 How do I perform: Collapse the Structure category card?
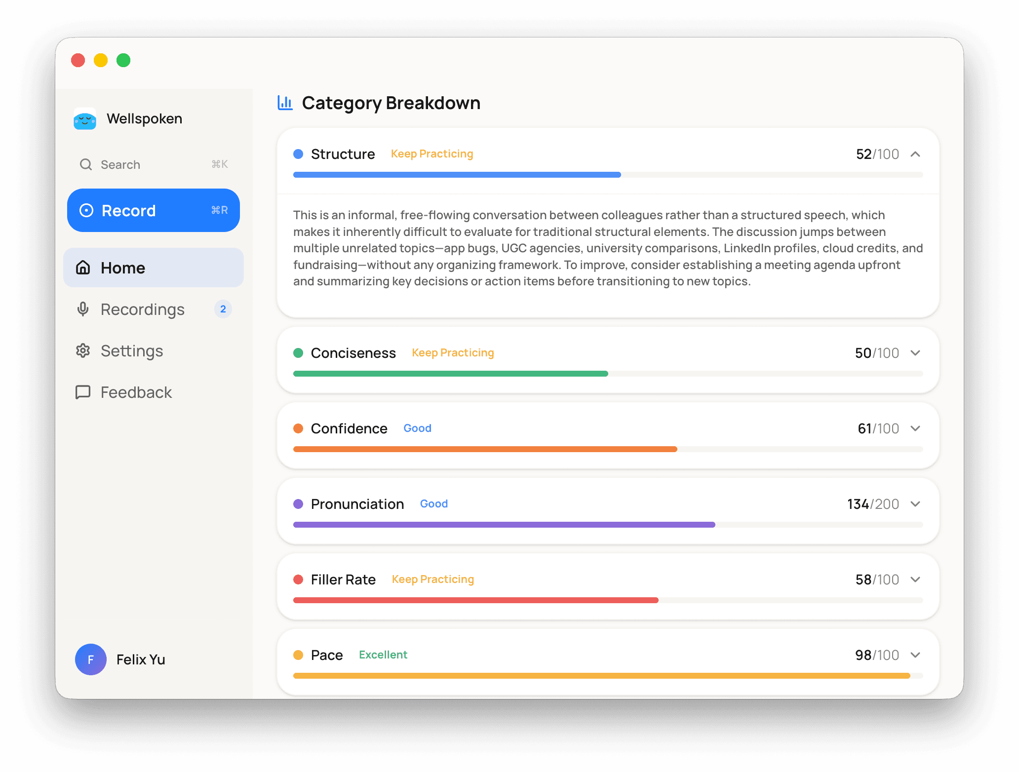click(x=915, y=154)
